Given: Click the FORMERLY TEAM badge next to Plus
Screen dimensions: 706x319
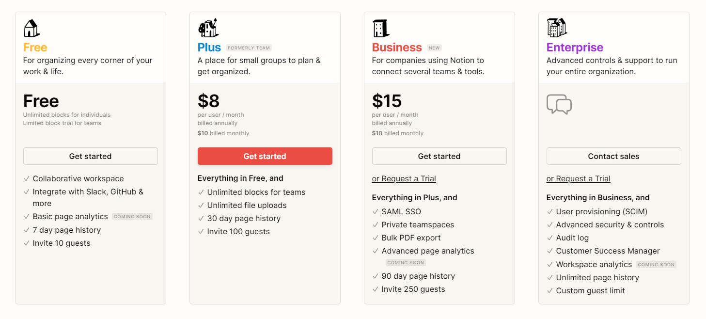Looking at the screenshot, I should coord(249,48).
